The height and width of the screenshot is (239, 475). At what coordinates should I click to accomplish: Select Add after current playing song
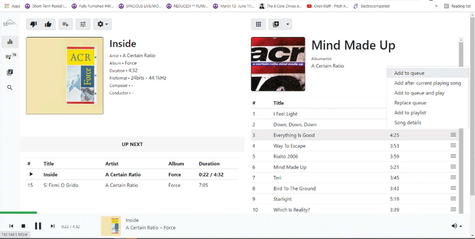coord(428,83)
